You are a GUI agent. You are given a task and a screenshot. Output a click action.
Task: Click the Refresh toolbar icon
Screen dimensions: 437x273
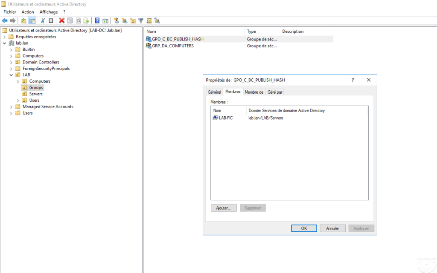(x=78, y=20)
